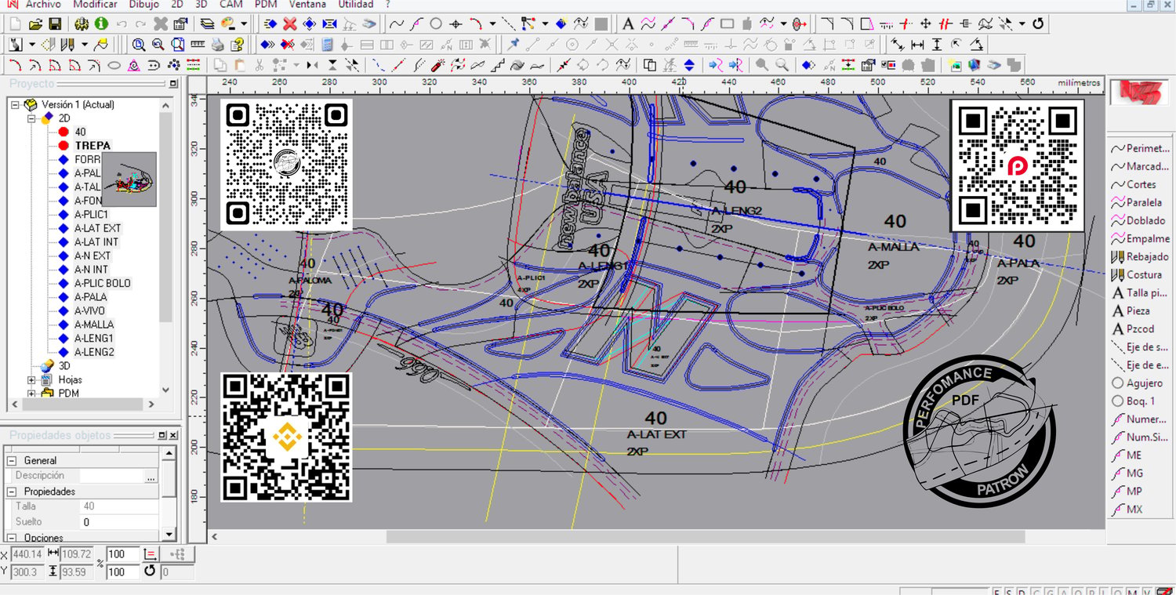Click the Open file folder icon
1176x595 pixels.
[x=35, y=24]
